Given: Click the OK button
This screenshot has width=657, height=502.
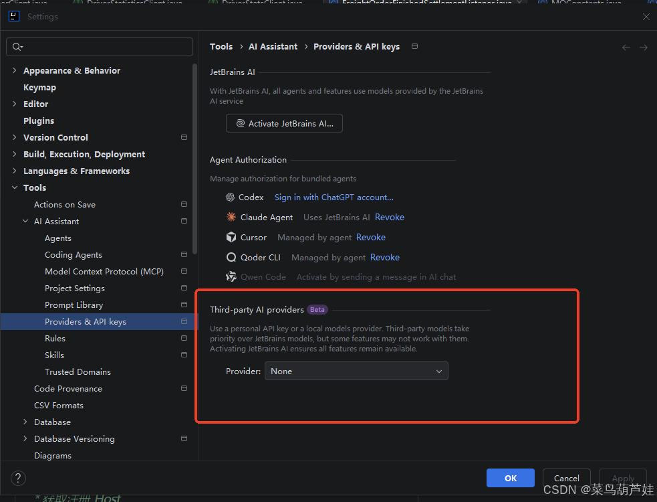Looking at the screenshot, I should click(511, 478).
